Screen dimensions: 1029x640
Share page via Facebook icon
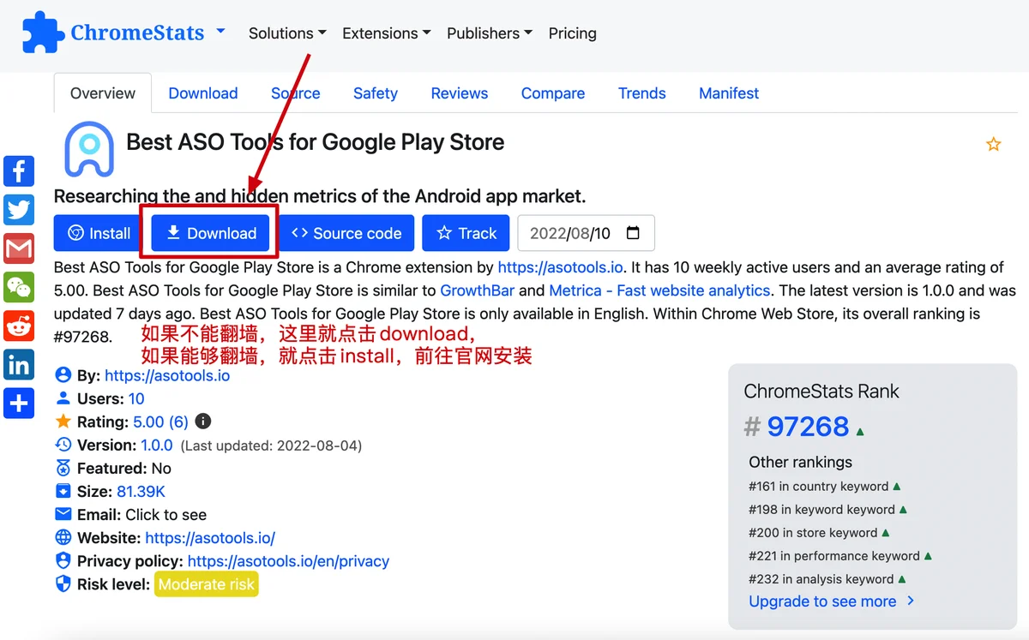[19, 171]
